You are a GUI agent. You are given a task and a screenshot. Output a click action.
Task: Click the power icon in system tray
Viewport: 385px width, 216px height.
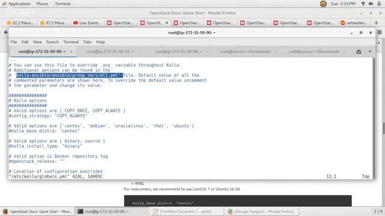379,4
